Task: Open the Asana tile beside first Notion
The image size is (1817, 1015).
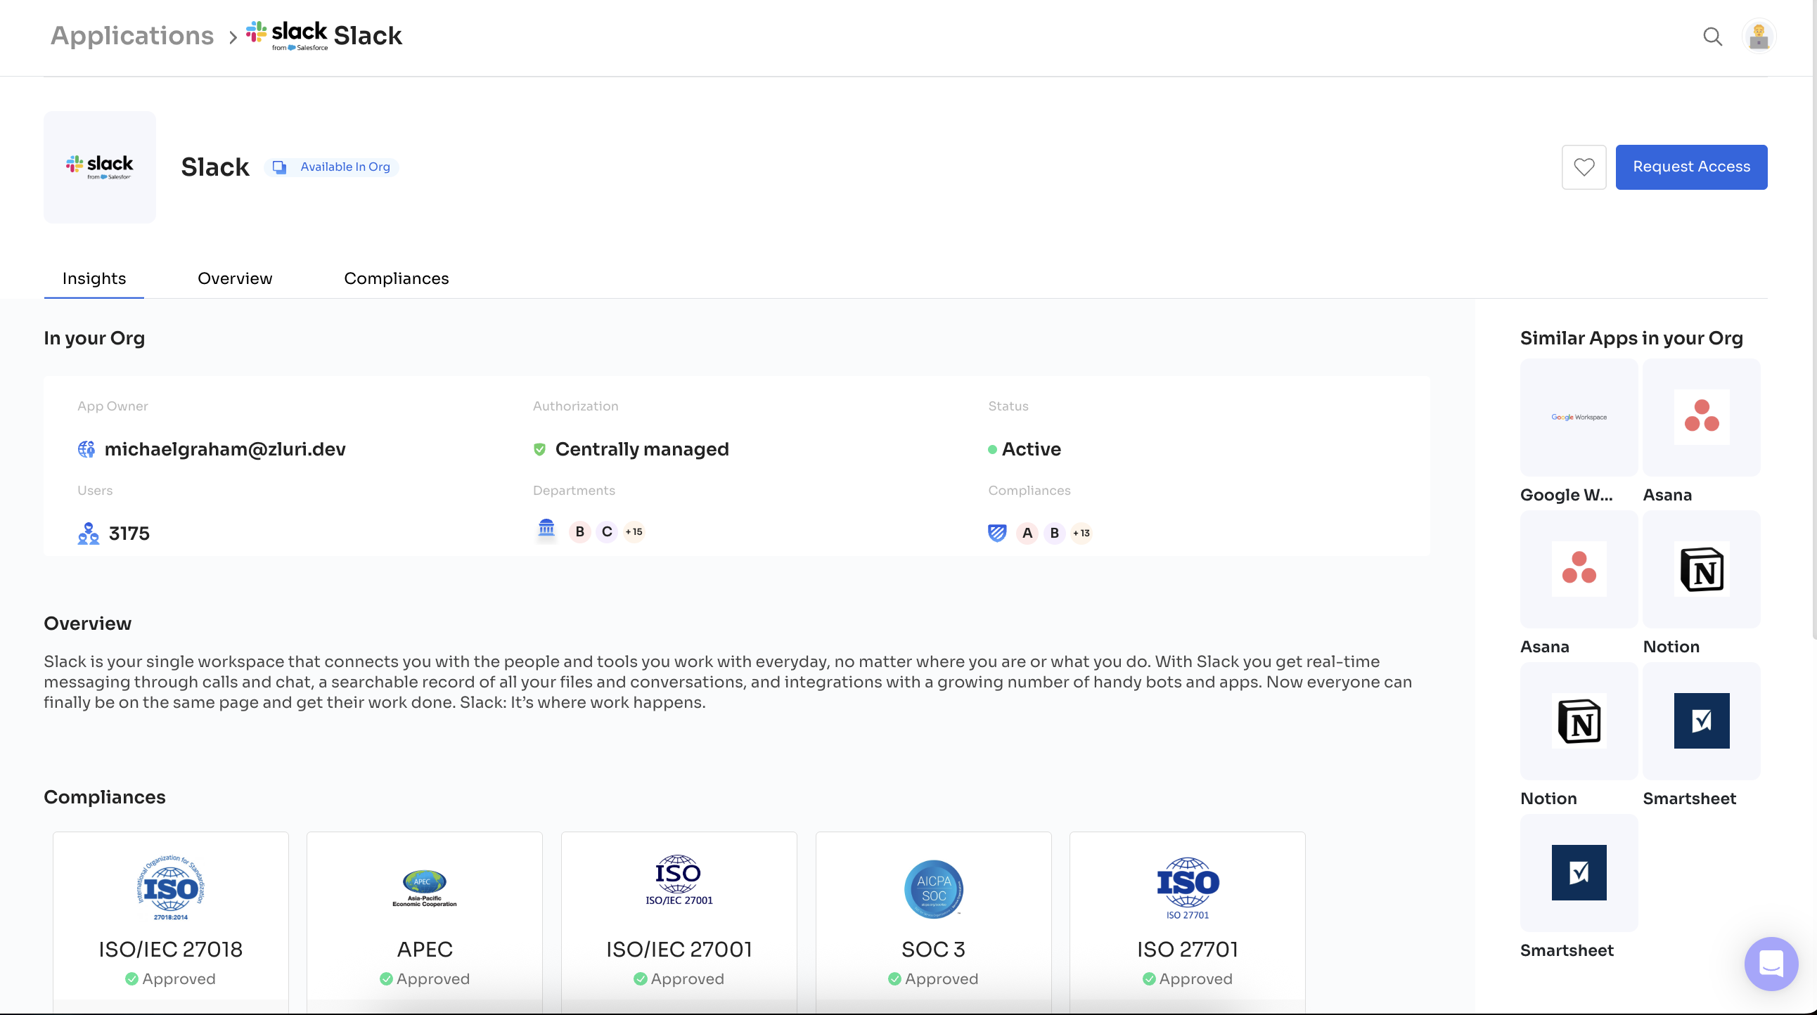Action: click(x=1579, y=569)
